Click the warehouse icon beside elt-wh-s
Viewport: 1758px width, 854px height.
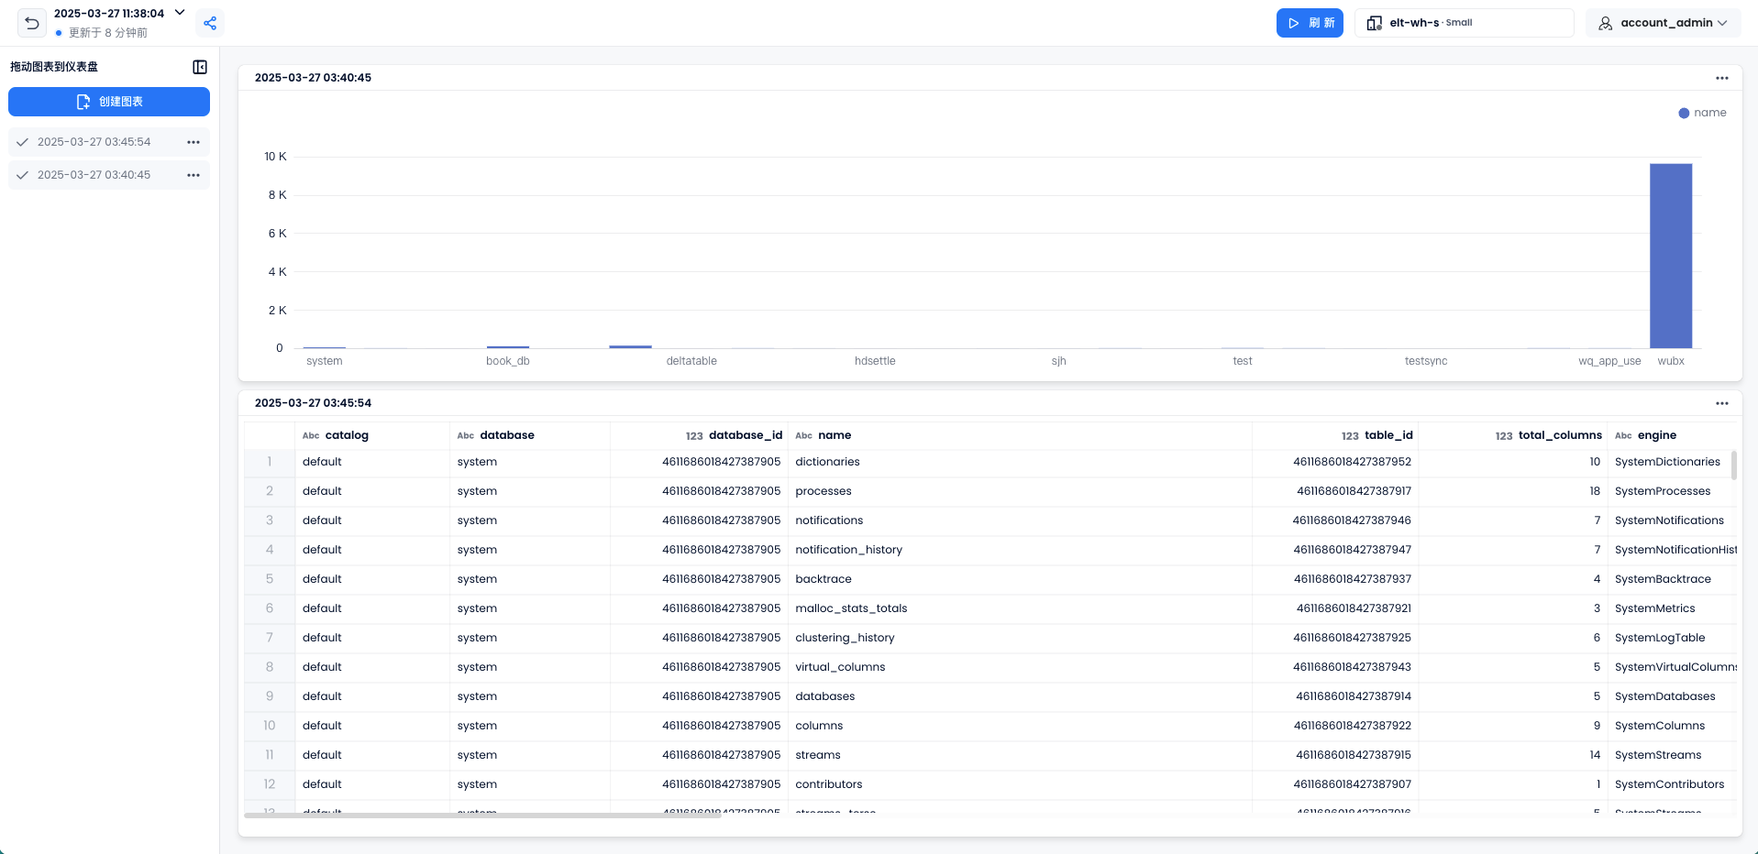point(1374,23)
